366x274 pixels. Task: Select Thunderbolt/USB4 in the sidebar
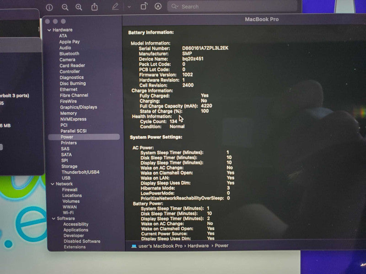click(81, 172)
